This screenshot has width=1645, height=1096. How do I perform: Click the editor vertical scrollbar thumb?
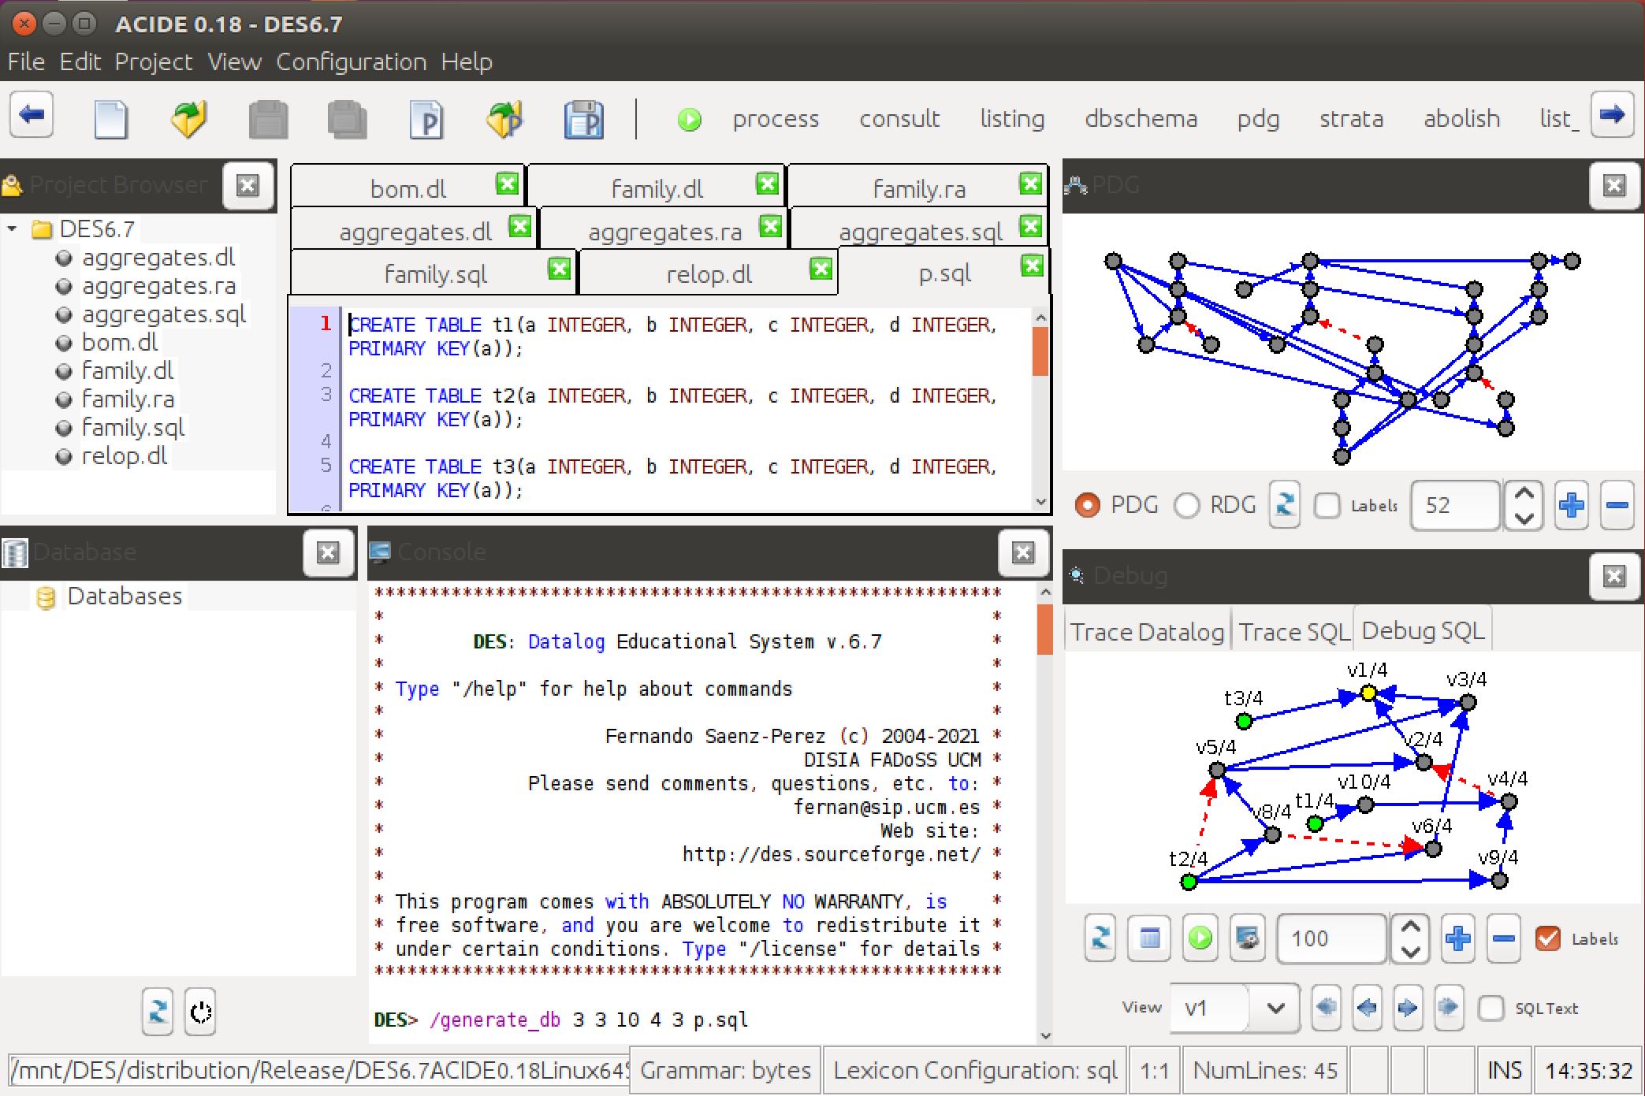(x=1040, y=351)
